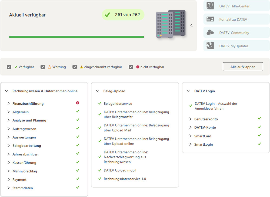Click the green check beside Stammdaten

click(78, 187)
